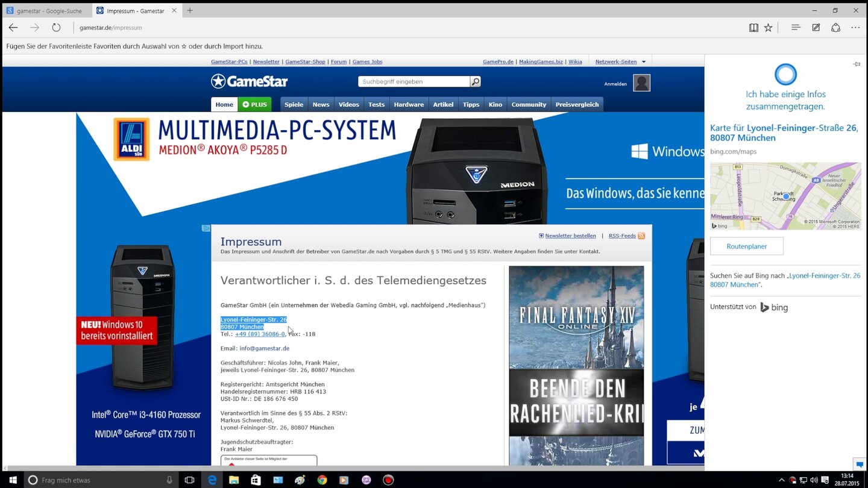Click the Frag mich etwas Cortana box
This screenshot has height=488, width=868.
coord(102,480)
